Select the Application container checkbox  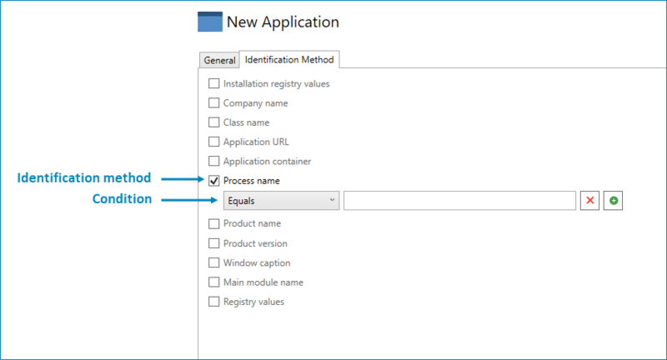click(x=214, y=161)
